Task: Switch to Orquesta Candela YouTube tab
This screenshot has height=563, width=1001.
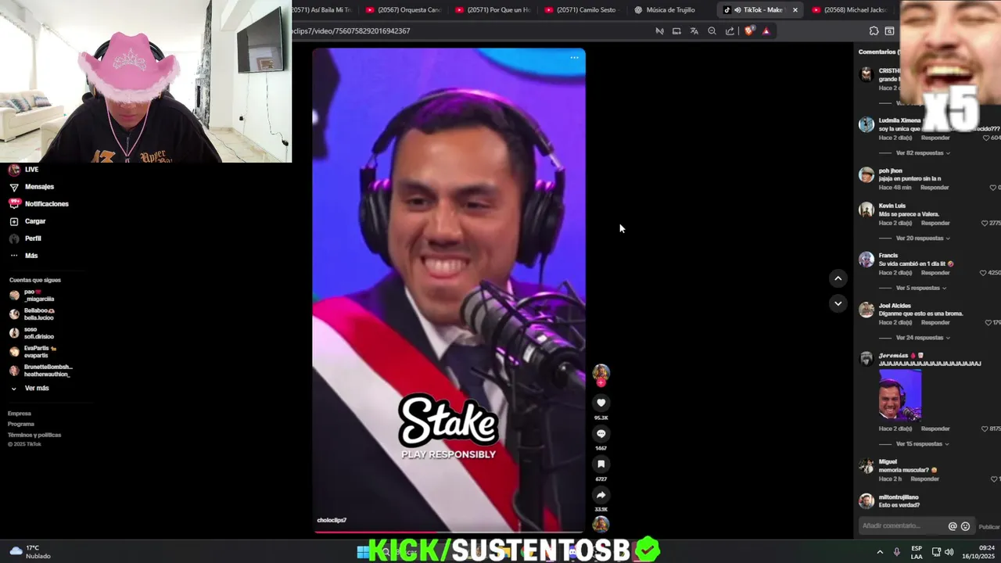Action: click(403, 10)
